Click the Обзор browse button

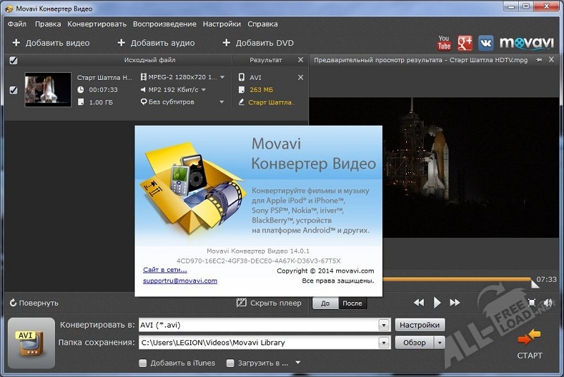414,343
